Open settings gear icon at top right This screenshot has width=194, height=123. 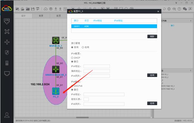pos(169,9)
